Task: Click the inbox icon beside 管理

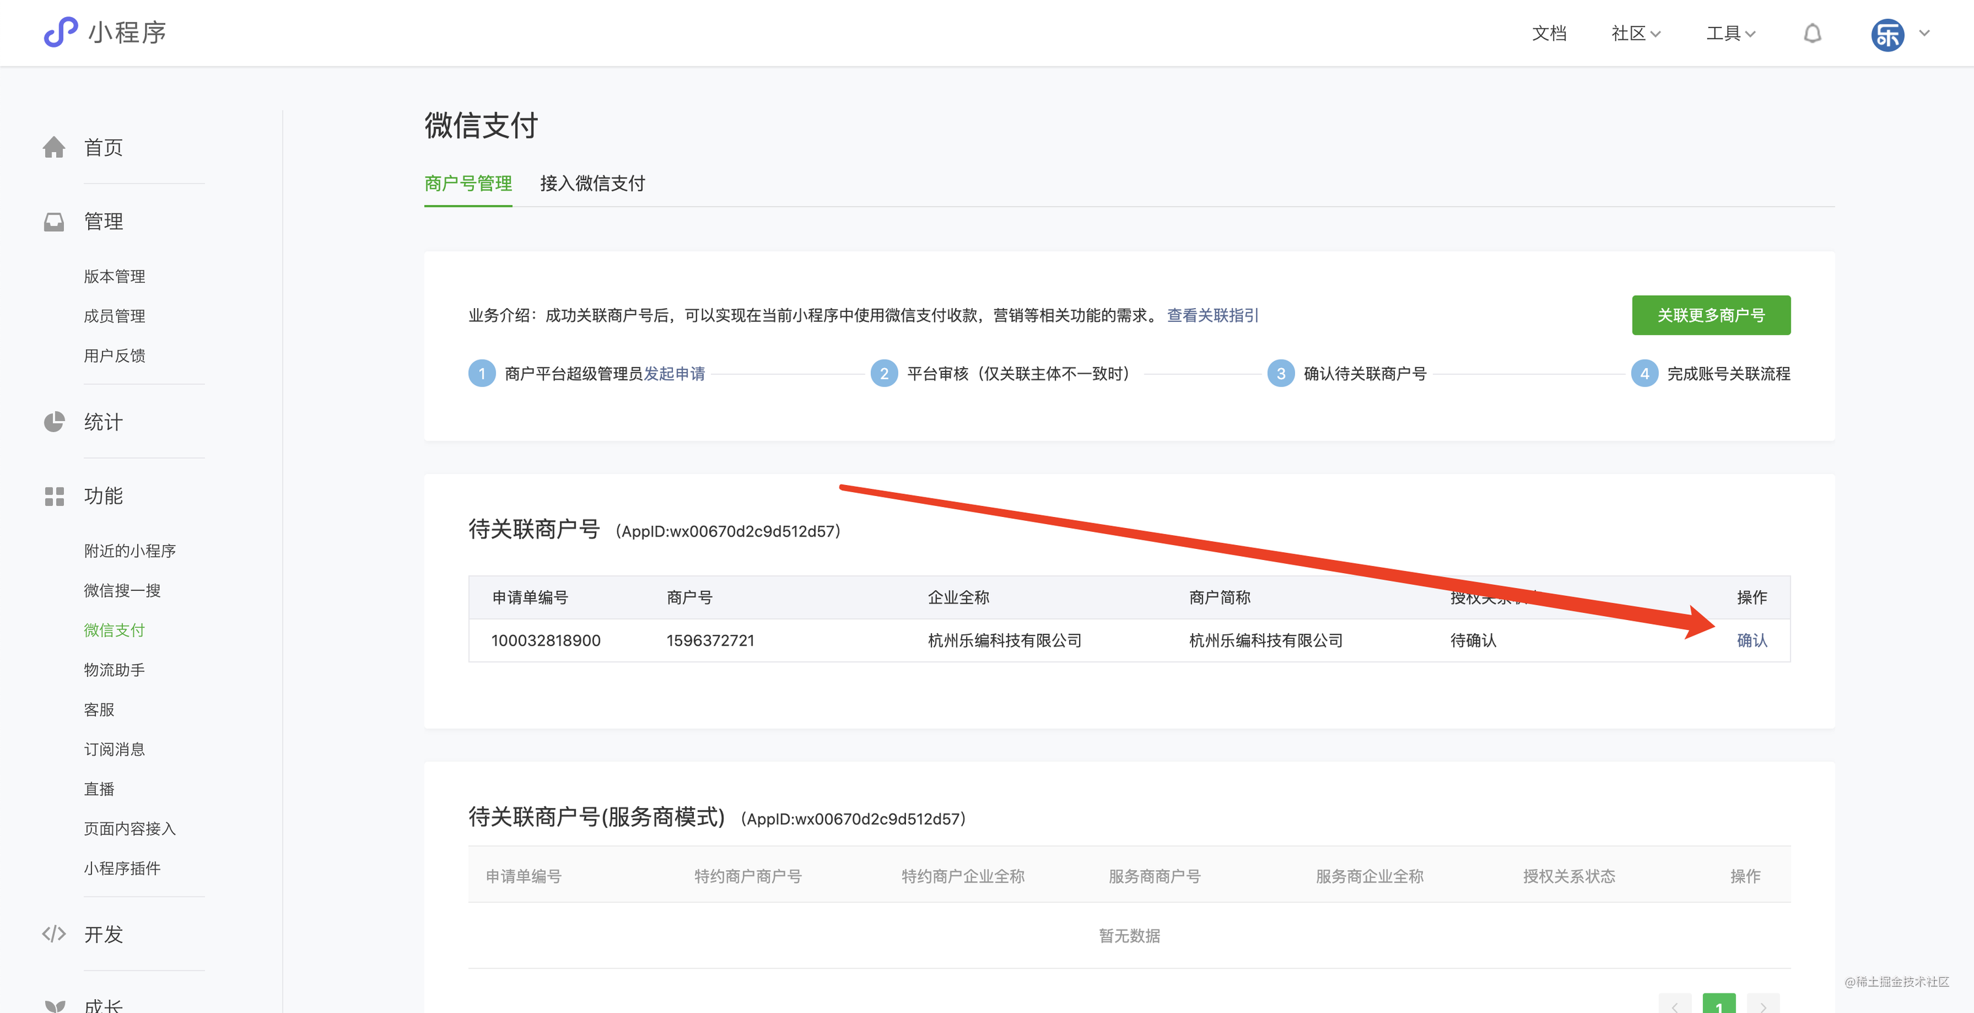Action: tap(54, 221)
